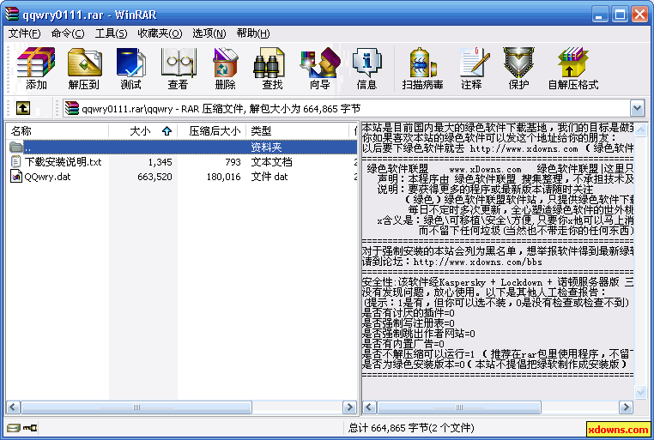The image size is (654, 440).
Task: Click the parent folder icon in file list
Action: 15,147
